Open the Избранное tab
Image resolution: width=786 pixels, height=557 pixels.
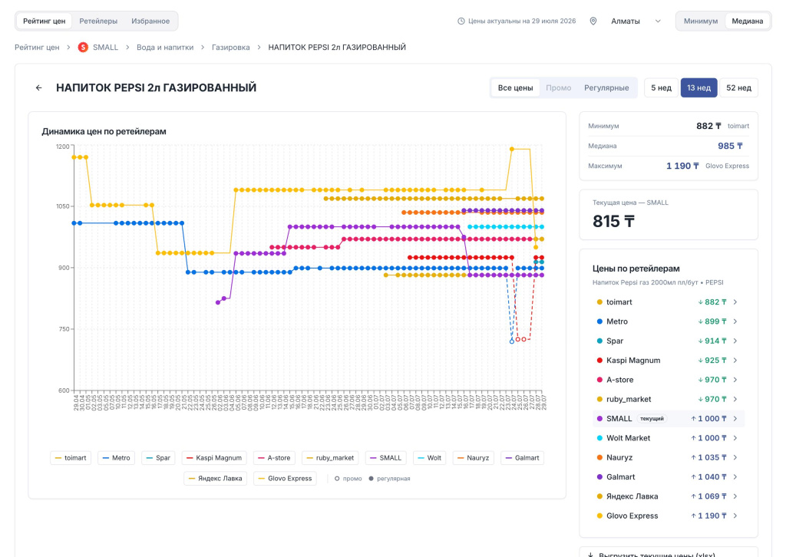[x=150, y=21]
